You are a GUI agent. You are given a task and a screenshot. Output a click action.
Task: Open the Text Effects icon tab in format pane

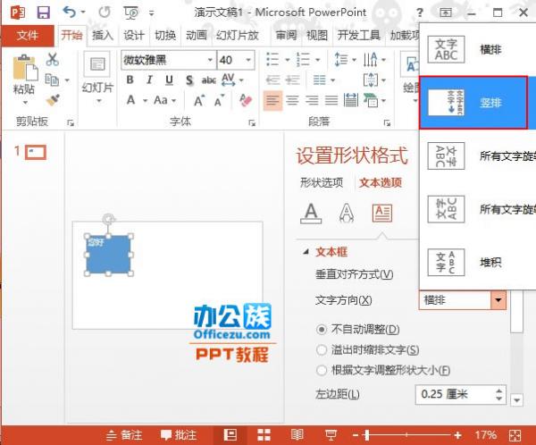tap(346, 213)
